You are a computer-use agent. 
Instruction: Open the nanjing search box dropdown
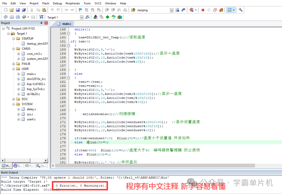coord(172,10)
